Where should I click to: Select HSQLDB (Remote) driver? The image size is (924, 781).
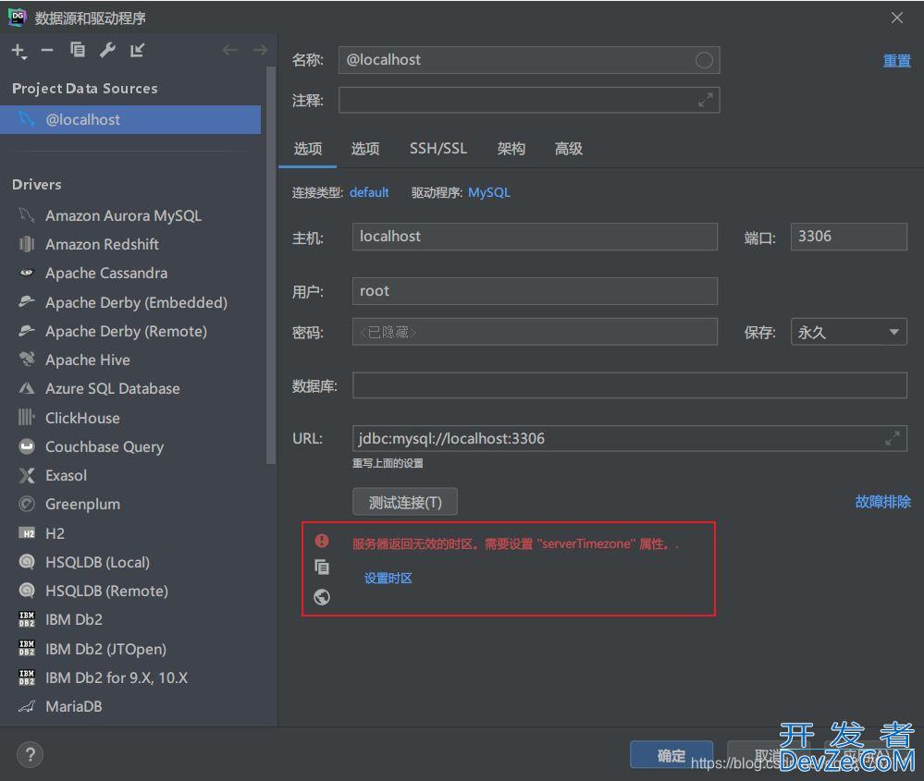pos(132,591)
